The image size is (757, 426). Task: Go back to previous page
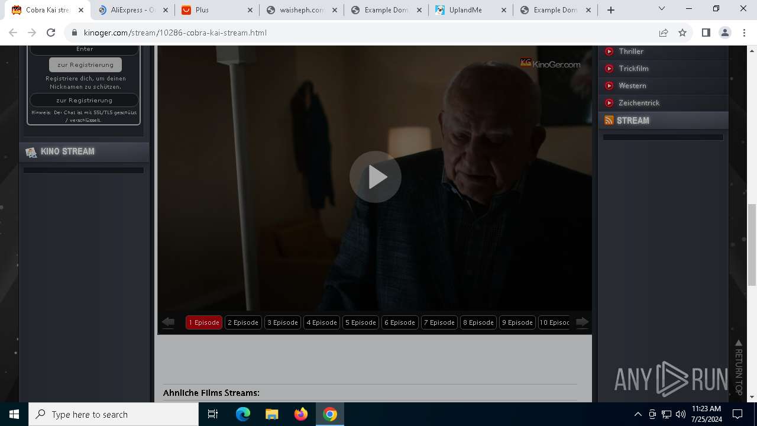[13, 33]
